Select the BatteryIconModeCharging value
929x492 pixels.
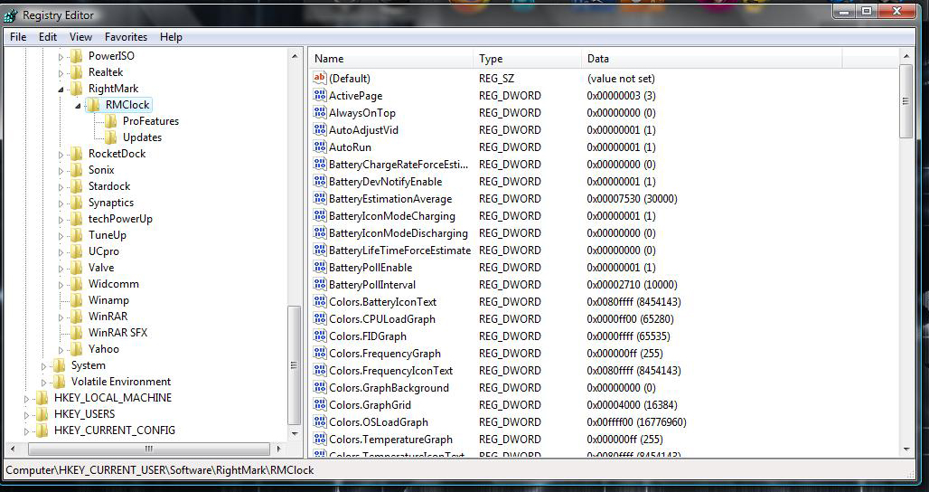(392, 216)
